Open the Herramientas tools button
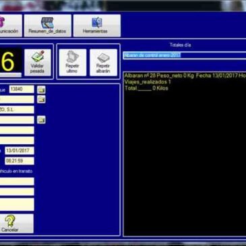Viewport: 246px width, 246px height. [97, 26]
